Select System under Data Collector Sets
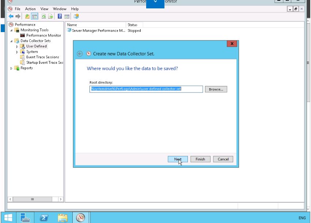The width and height of the screenshot is (311, 223). (x=32, y=52)
